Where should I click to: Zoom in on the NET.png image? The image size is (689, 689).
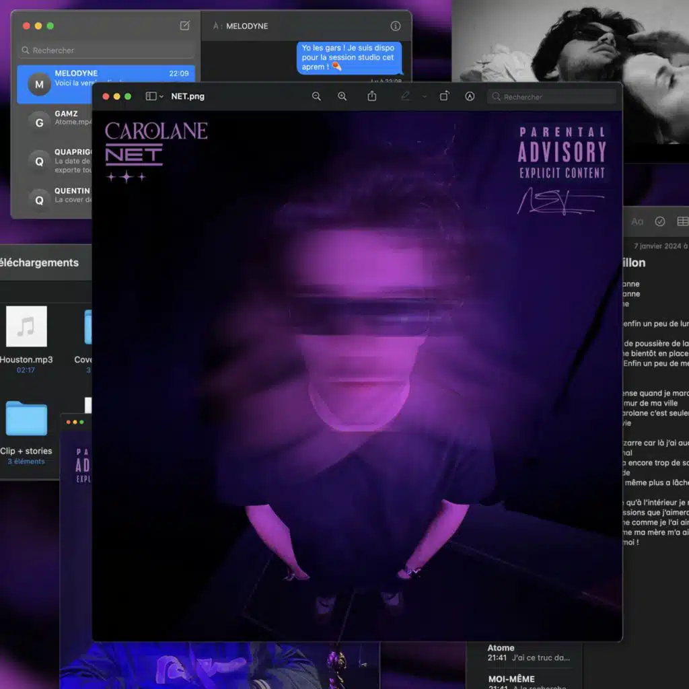[342, 97]
